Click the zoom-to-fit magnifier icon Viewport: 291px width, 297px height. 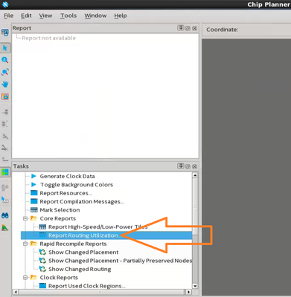pos(5,72)
